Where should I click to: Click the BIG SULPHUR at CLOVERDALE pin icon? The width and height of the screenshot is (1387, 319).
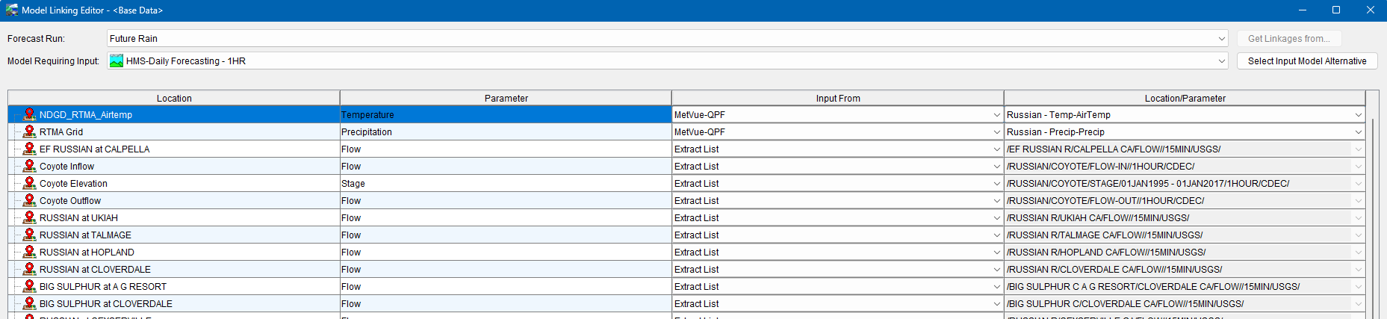30,303
